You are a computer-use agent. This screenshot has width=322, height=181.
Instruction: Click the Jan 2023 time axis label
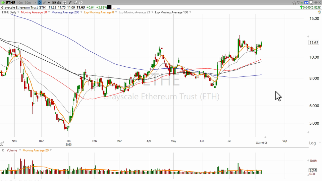(x=68, y=143)
